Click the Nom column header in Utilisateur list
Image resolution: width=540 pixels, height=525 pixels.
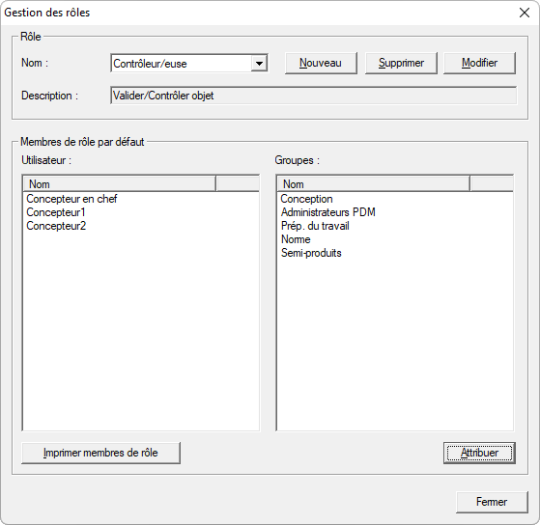click(x=120, y=184)
